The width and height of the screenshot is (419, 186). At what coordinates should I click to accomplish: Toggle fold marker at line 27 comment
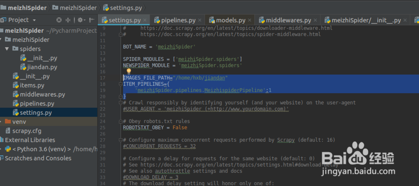pos(121,140)
